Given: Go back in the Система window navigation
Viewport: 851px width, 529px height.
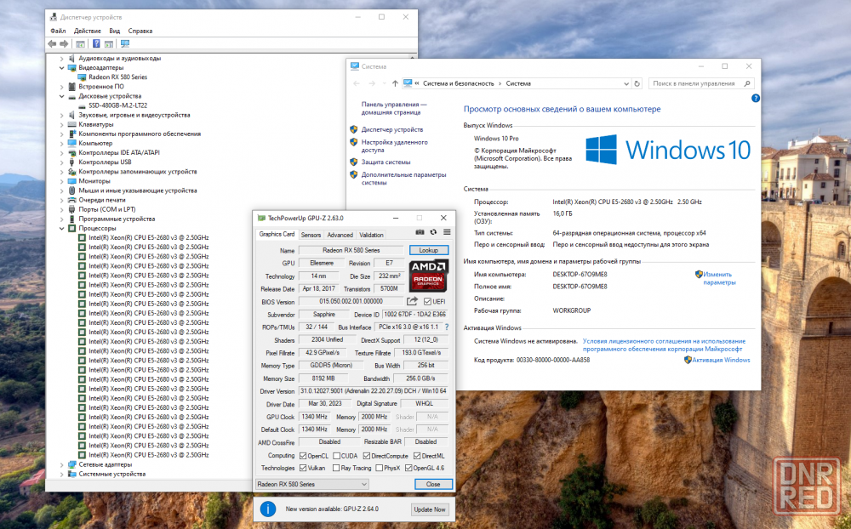Looking at the screenshot, I should pos(357,83).
